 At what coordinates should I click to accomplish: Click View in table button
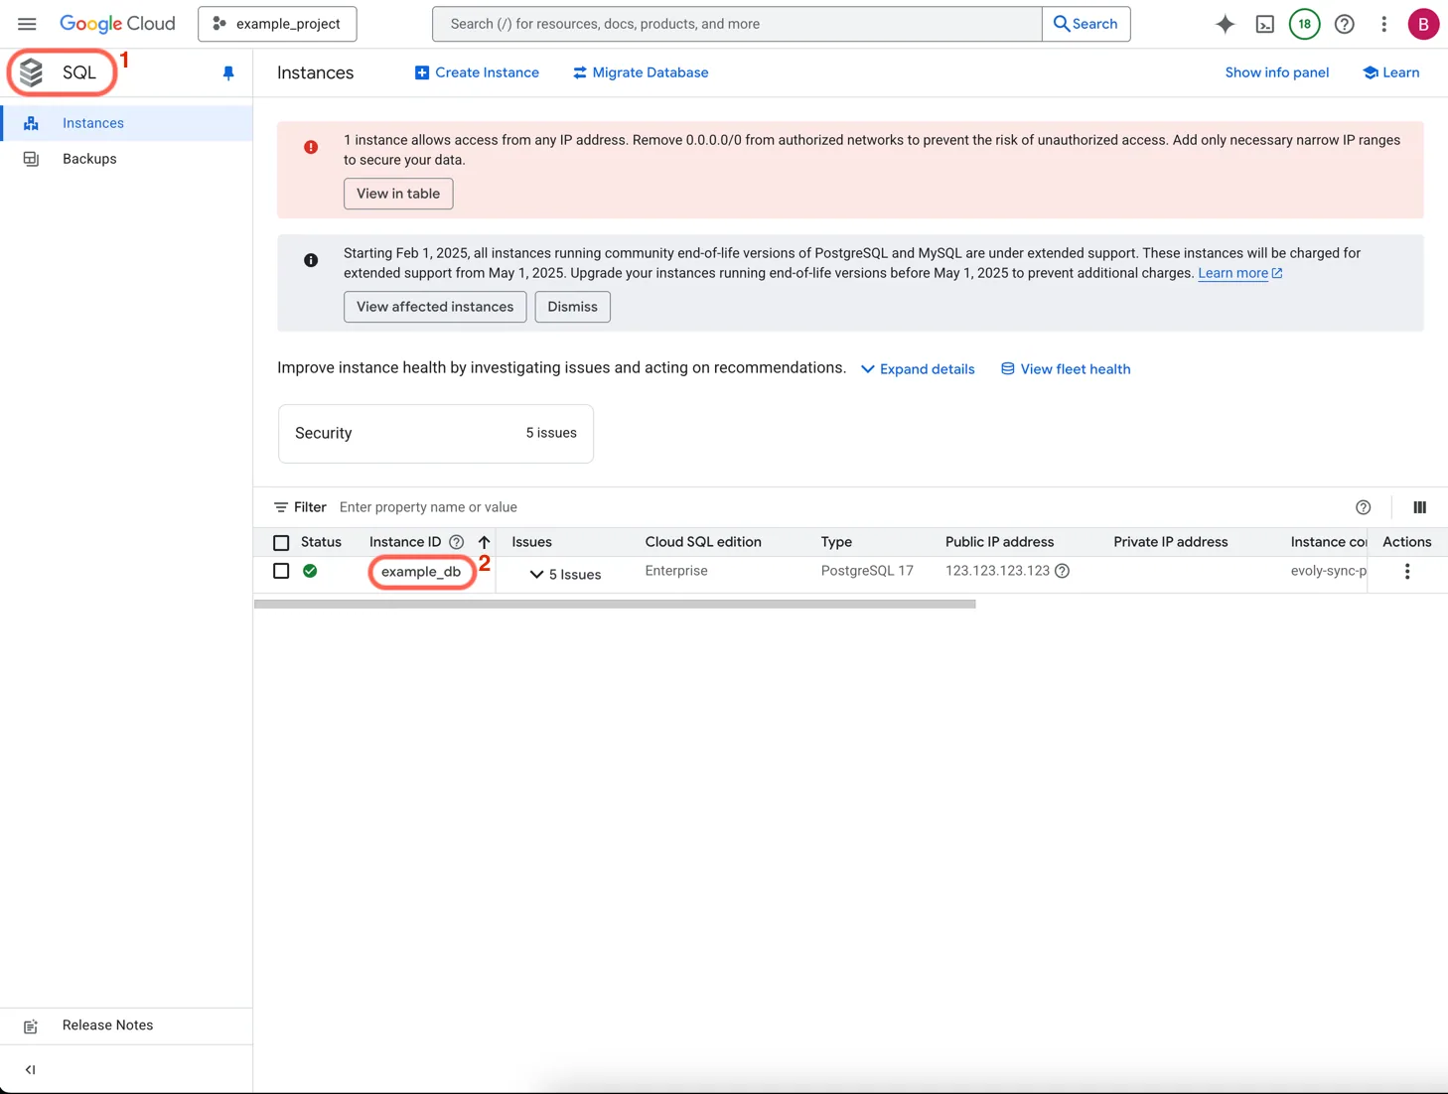pos(398,194)
